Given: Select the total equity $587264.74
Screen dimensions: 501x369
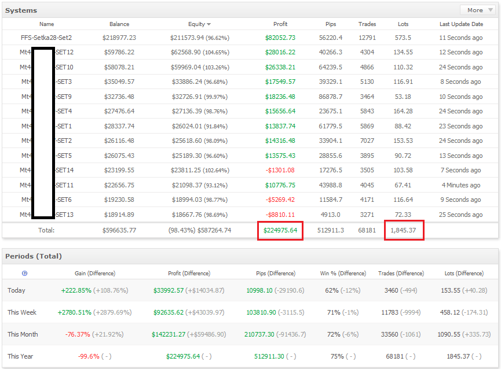Looking at the screenshot, I should pos(214,230).
